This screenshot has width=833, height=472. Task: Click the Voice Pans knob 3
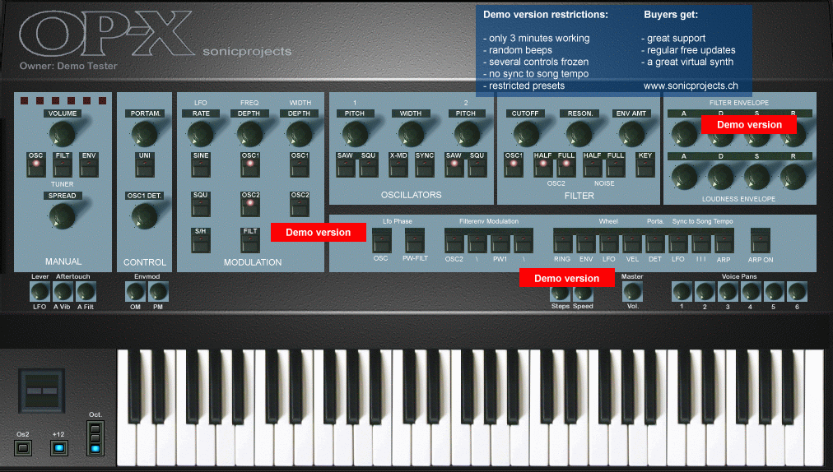coord(728,291)
